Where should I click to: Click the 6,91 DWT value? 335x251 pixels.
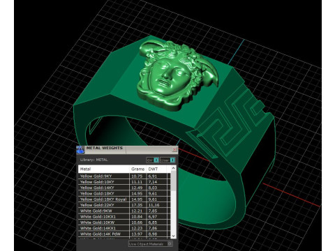(153, 176)
